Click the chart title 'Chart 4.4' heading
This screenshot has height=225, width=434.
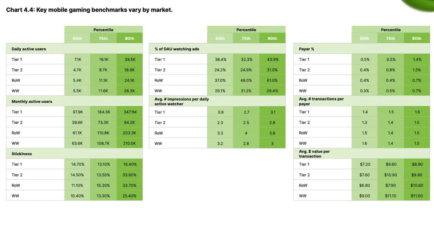pos(89,10)
